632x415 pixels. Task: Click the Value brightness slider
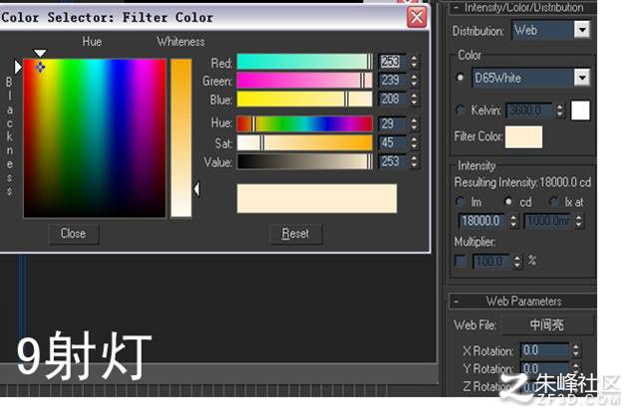305,161
